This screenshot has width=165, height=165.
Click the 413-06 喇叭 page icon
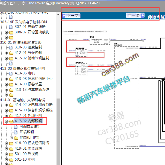[x=11, y=73]
